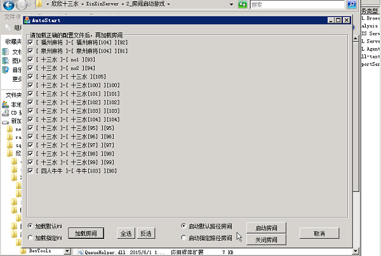Click the 启动房间 start button

click(x=266, y=227)
